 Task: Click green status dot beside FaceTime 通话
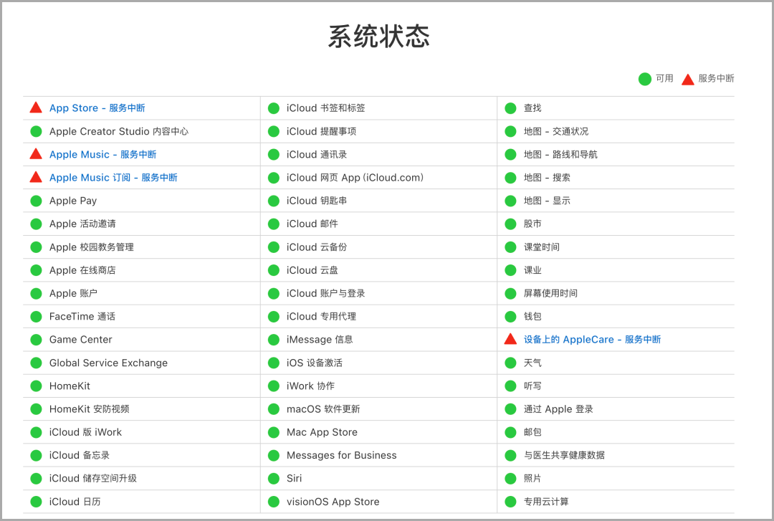tap(36, 317)
